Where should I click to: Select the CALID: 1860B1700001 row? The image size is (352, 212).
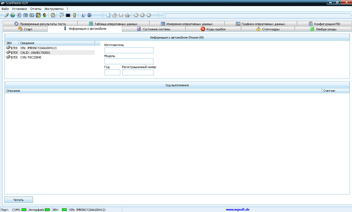click(50, 52)
